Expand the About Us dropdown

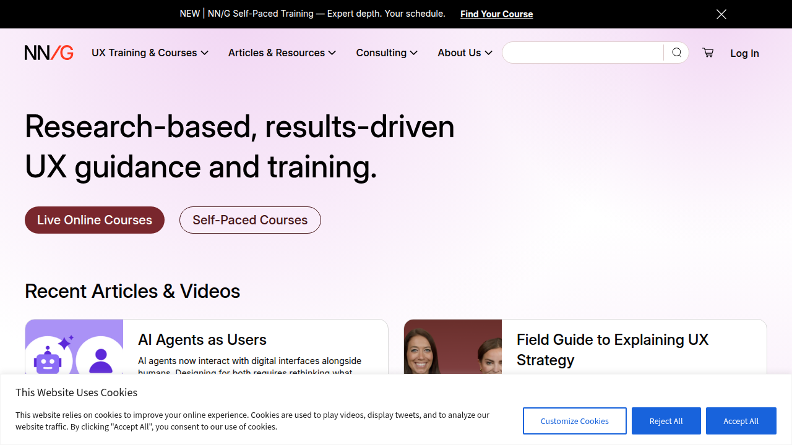point(465,53)
